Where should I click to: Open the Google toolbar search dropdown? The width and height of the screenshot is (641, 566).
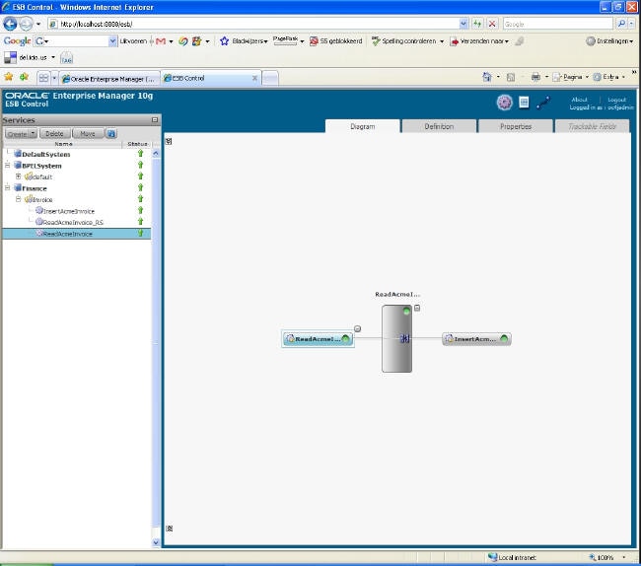[x=112, y=41]
